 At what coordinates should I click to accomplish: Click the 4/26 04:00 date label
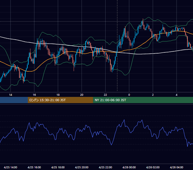tap(177, 167)
